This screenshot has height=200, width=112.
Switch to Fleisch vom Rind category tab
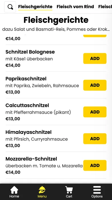pyautogui.click(x=75, y=7)
